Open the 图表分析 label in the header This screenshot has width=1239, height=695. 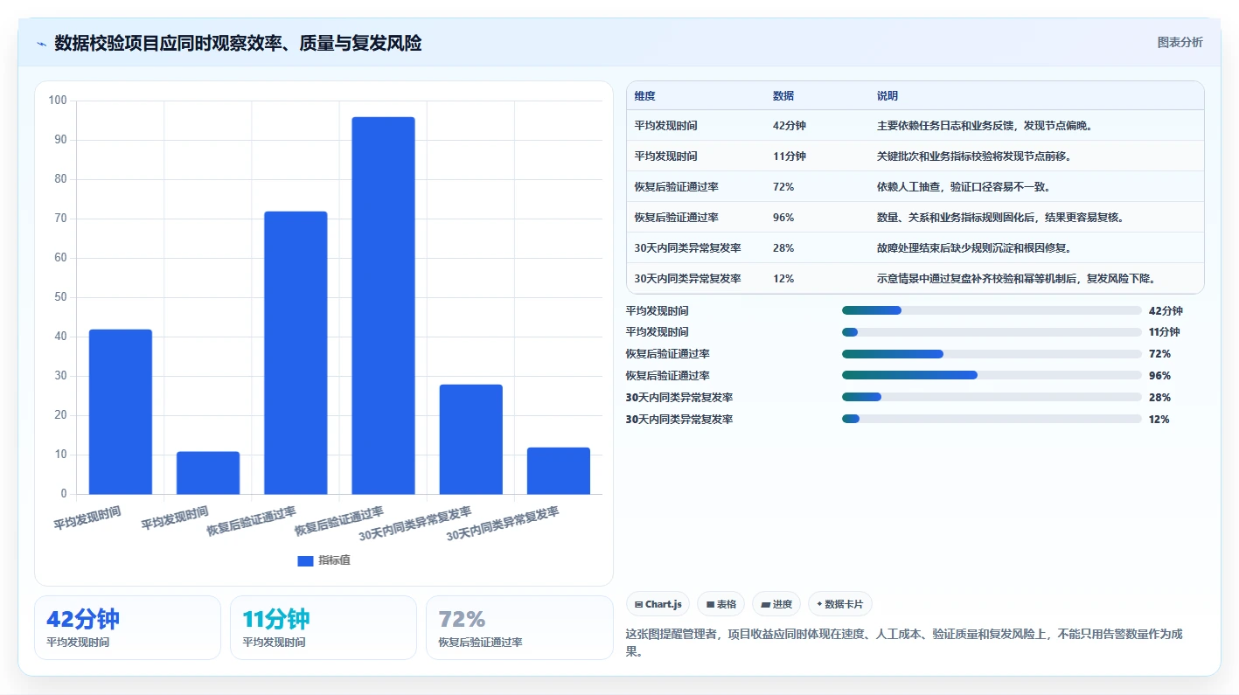(1180, 42)
